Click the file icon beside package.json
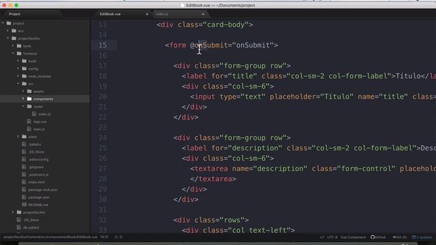Screen dimensions: 436x245 25,197
